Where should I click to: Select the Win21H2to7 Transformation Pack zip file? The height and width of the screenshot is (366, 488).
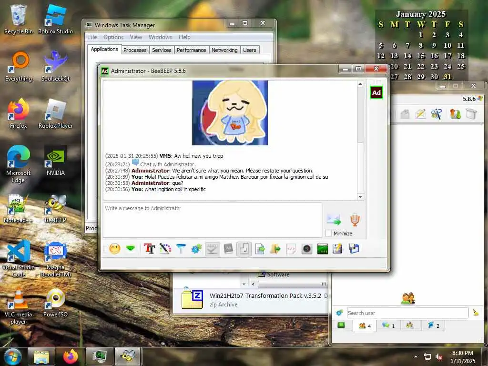coord(251,299)
